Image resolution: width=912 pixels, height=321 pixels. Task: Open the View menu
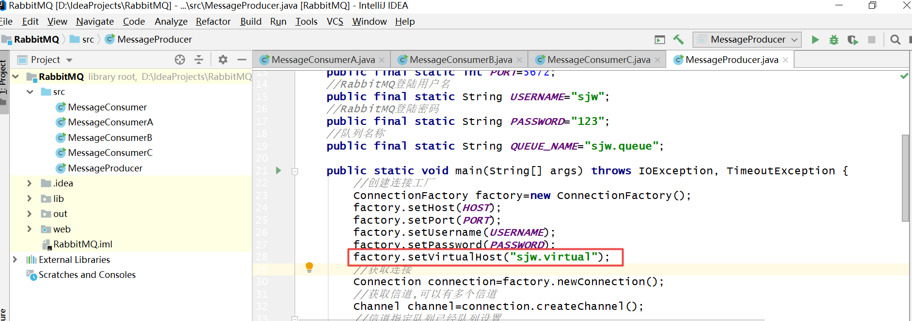pyautogui.click(x=57, y=21)
